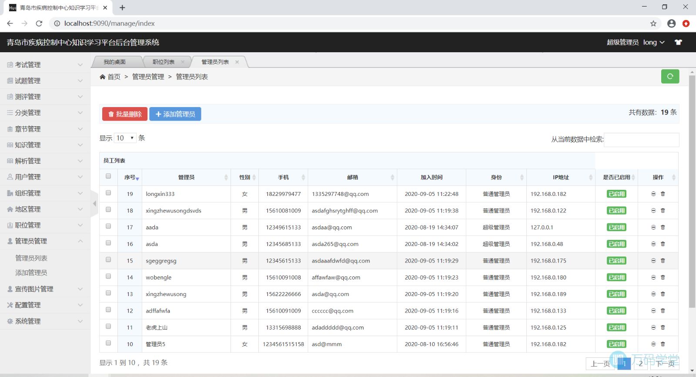
Task: Sort by 序号 column header
Action: [x=130, y=177]
